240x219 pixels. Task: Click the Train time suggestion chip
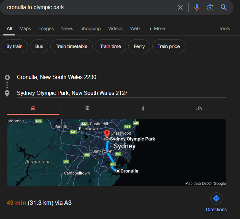pyautogui.click(x=110, y=46)
